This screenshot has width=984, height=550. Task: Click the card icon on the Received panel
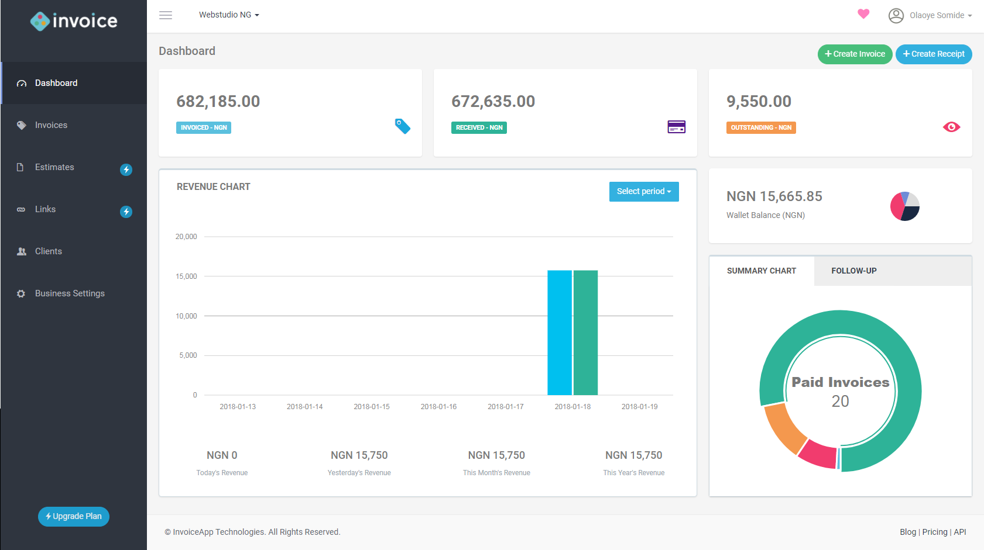coord(677,126)
